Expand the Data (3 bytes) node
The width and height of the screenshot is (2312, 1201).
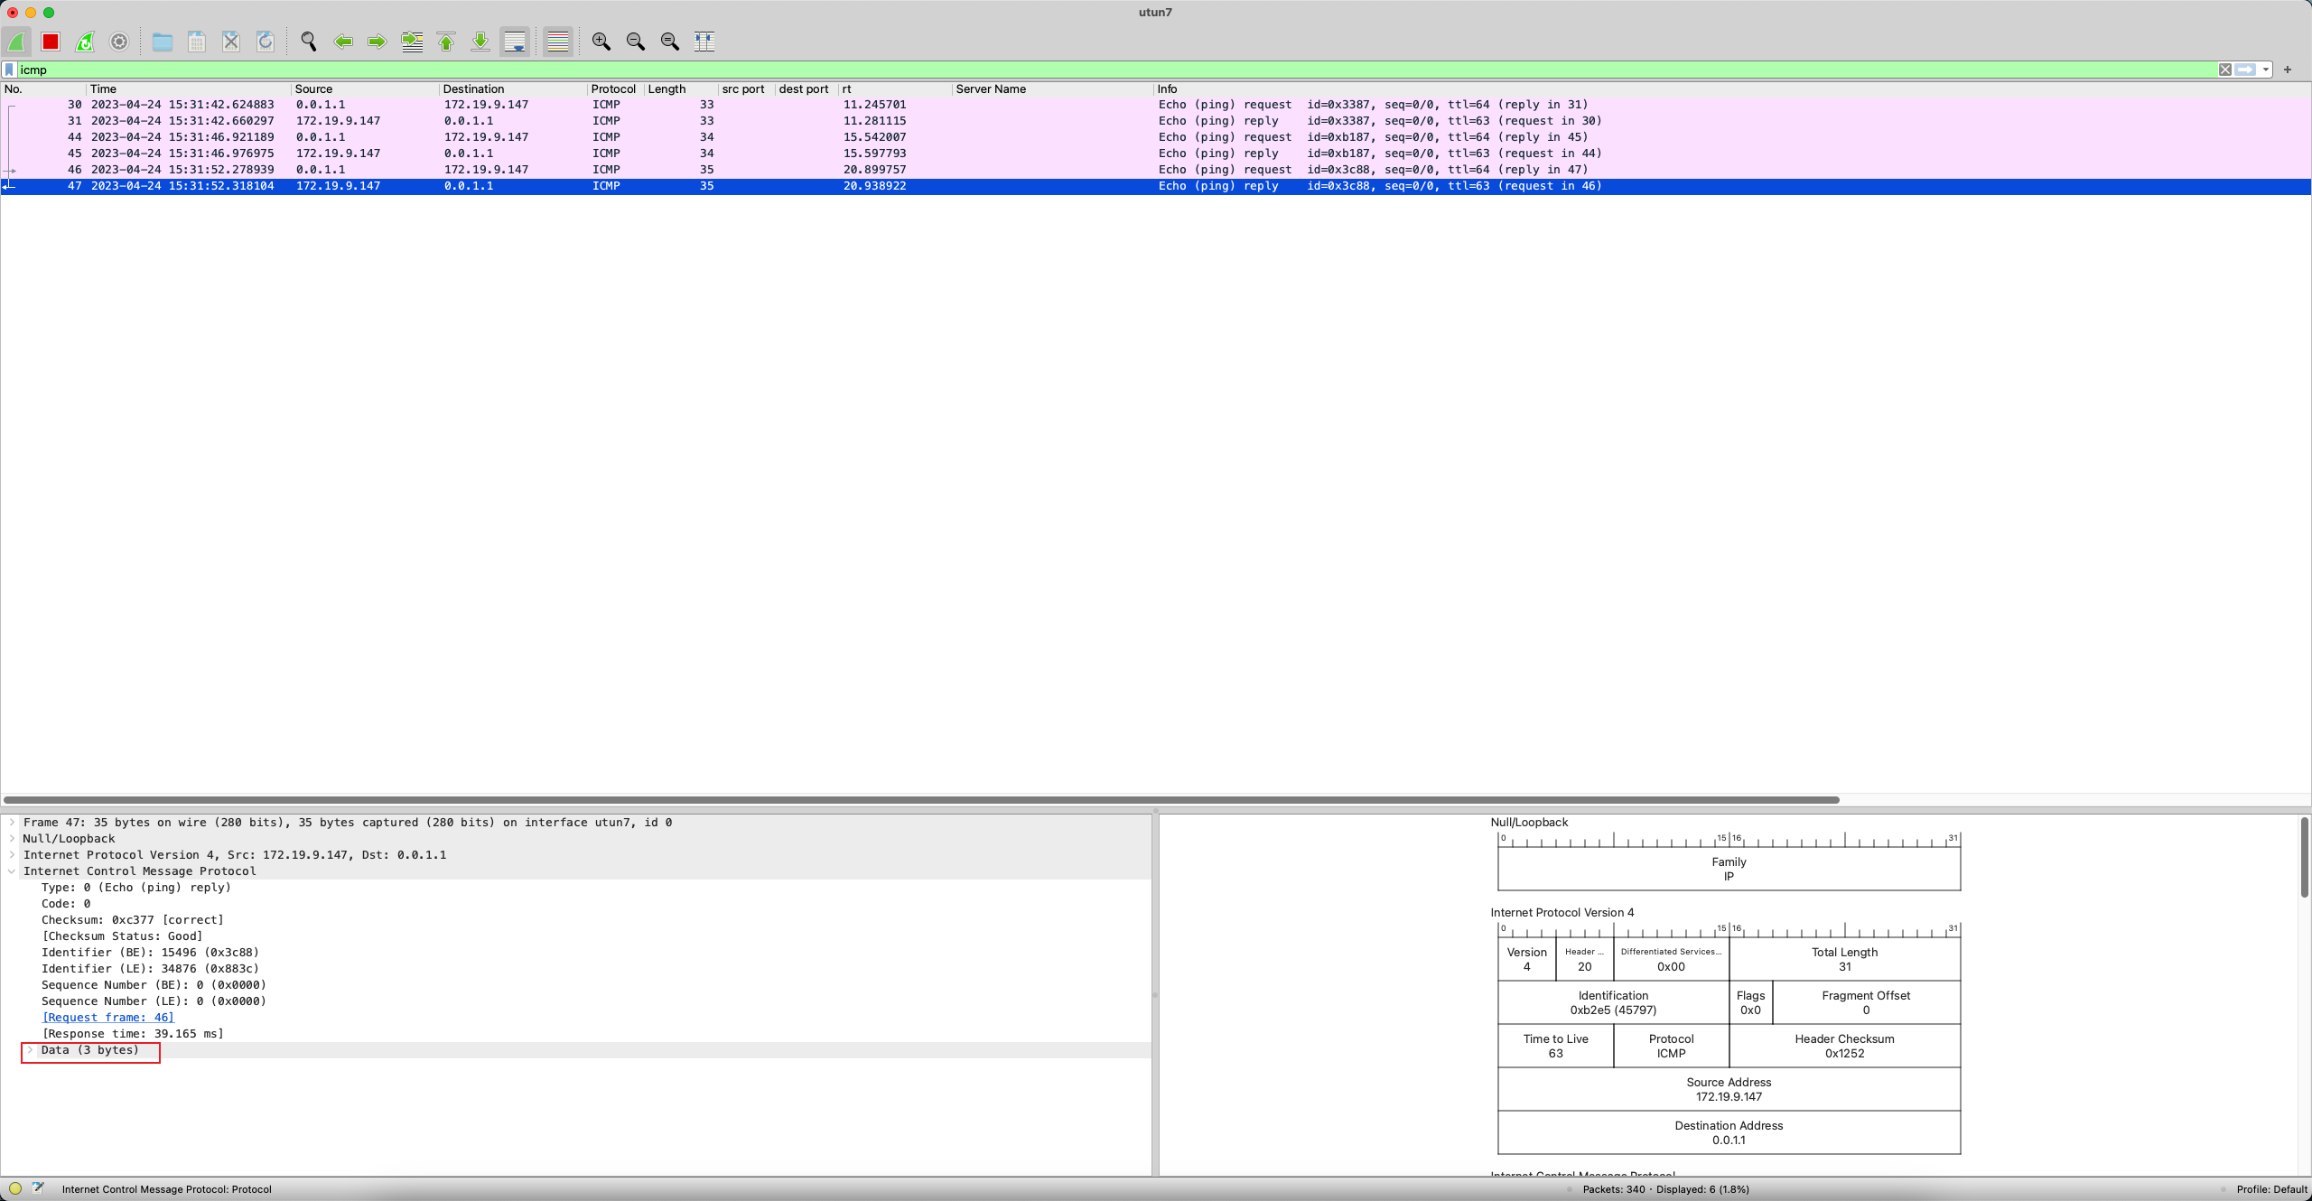point(30,1050)
